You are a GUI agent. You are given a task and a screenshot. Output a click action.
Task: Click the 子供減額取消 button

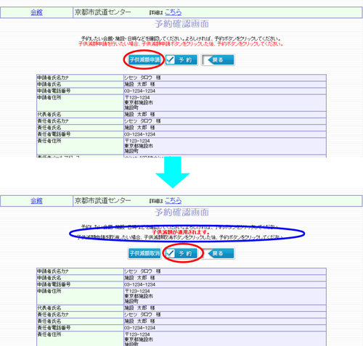coord(144,253)
